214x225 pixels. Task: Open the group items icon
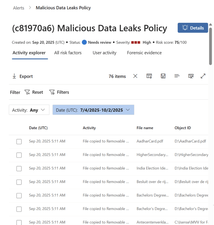(177, 76)
